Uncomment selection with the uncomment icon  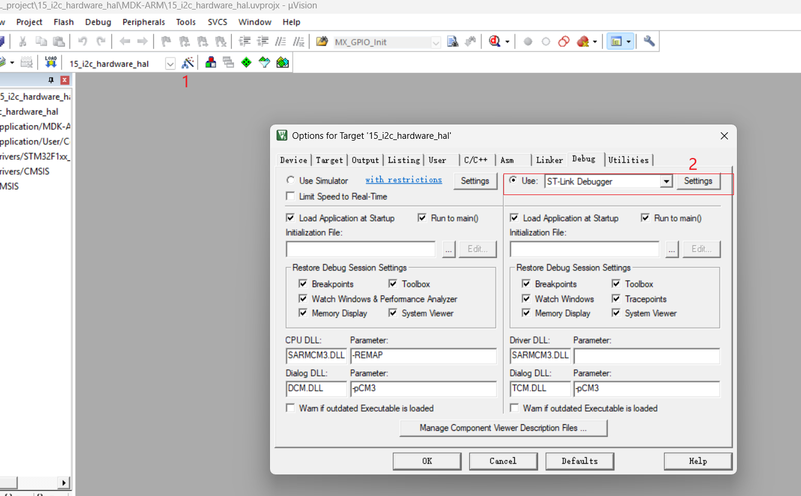[298, 42]
